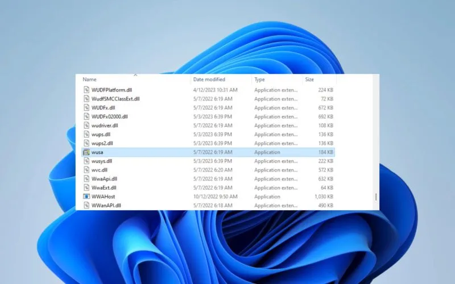This screenshot has height=284, width=455.
Task: Click the WWAHost application icon
Action: pyautogui.click(x=86, y=197)
